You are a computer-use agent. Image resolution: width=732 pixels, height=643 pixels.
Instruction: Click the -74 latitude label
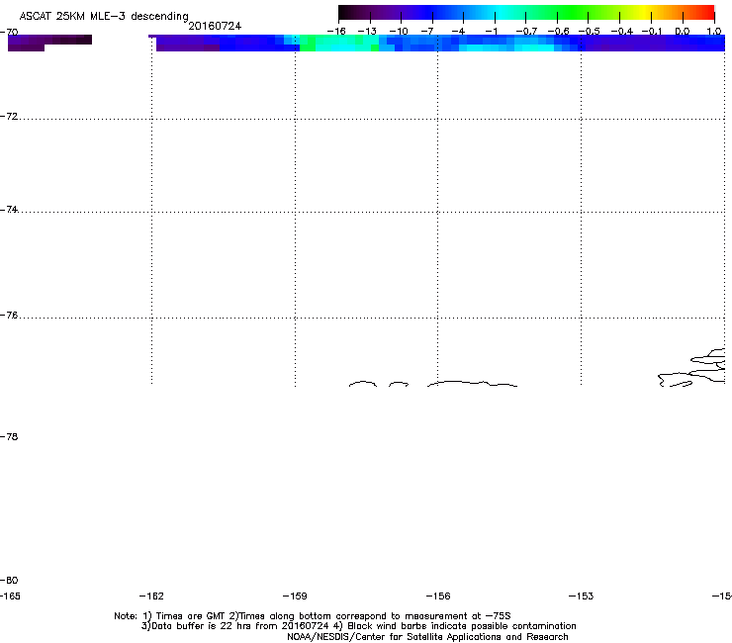[9, 209]
